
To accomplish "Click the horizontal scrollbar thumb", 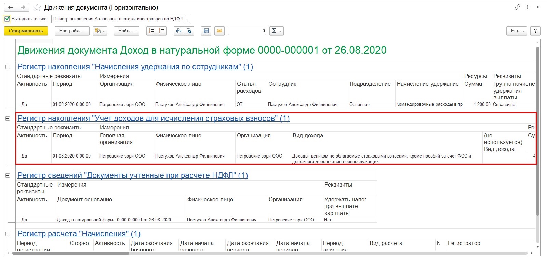I will (x=70, y=253).
